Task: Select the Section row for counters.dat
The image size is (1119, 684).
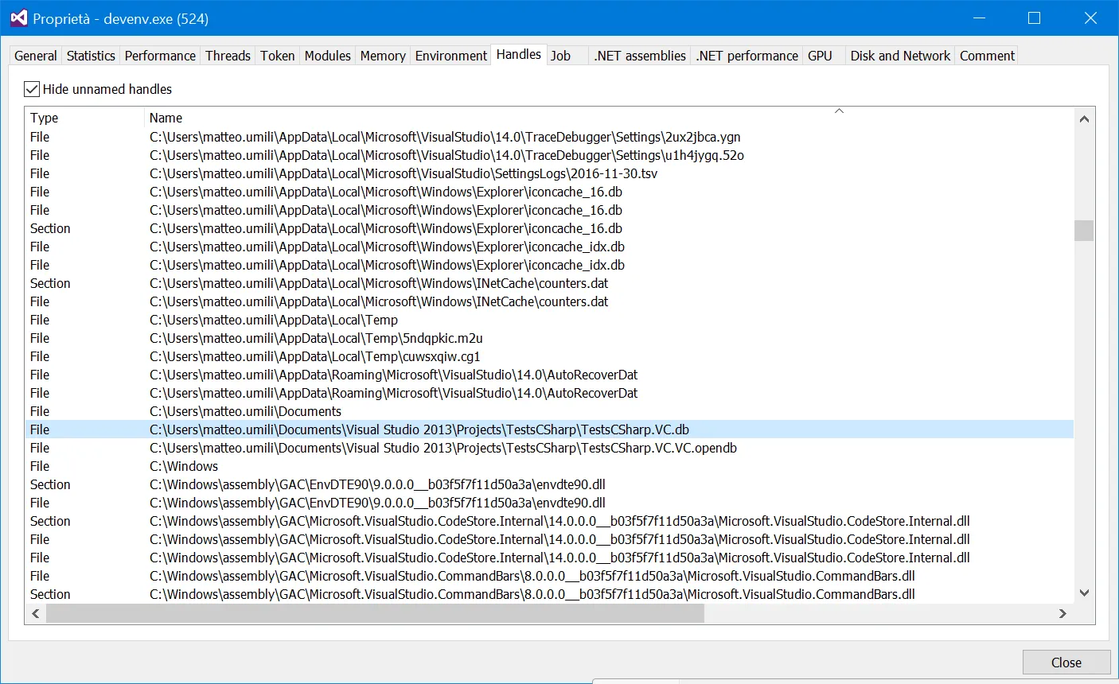Action: tap(549, 283)
